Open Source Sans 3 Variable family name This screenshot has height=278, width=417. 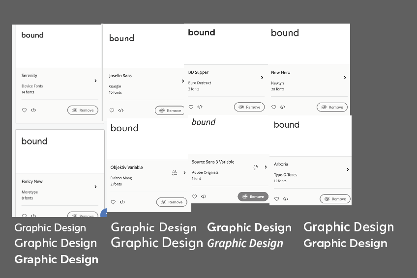(x=213, y=162)
